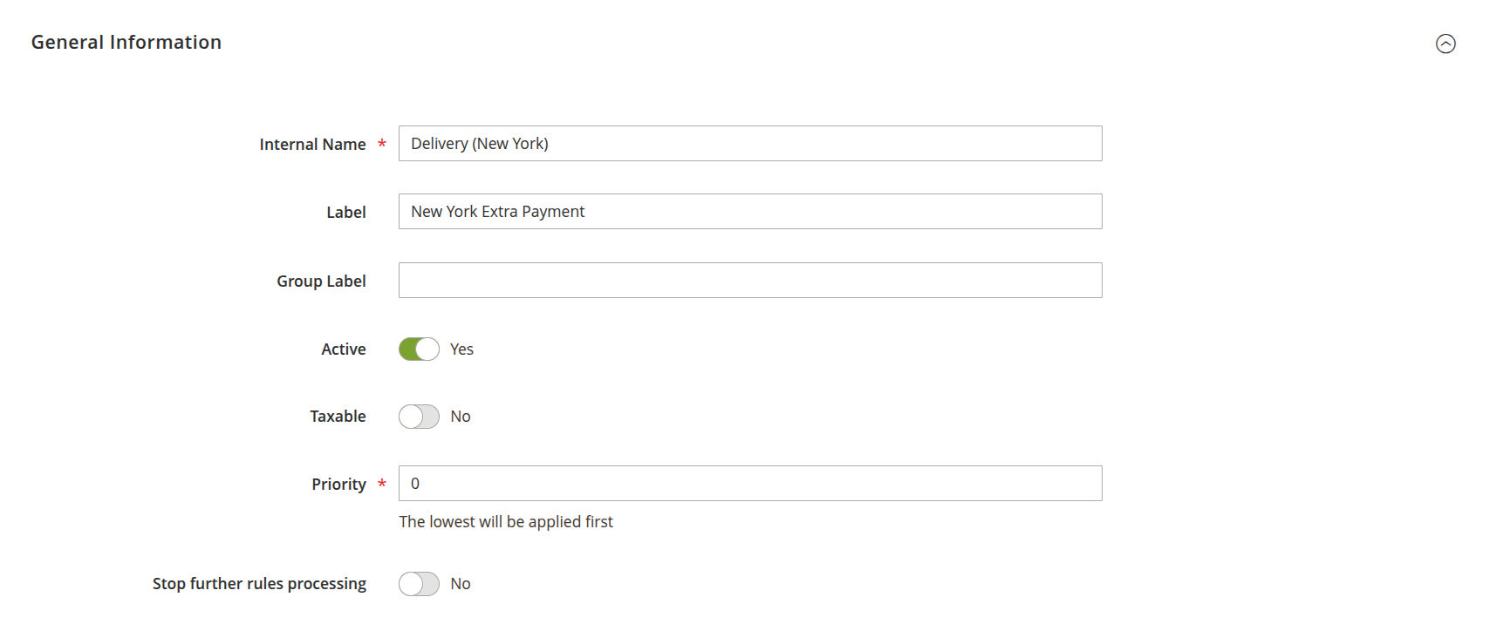Click the Active field label text
Screen dimensions: 1503x631
tap(343, 349)
